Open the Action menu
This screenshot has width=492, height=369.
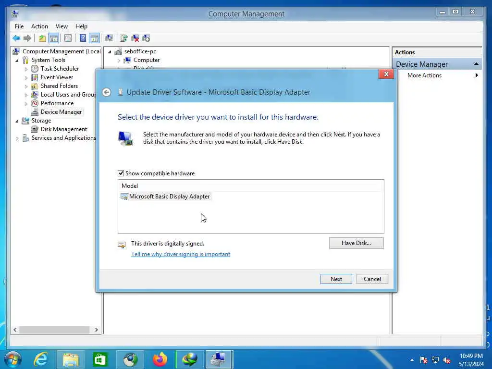coord(39,26)
